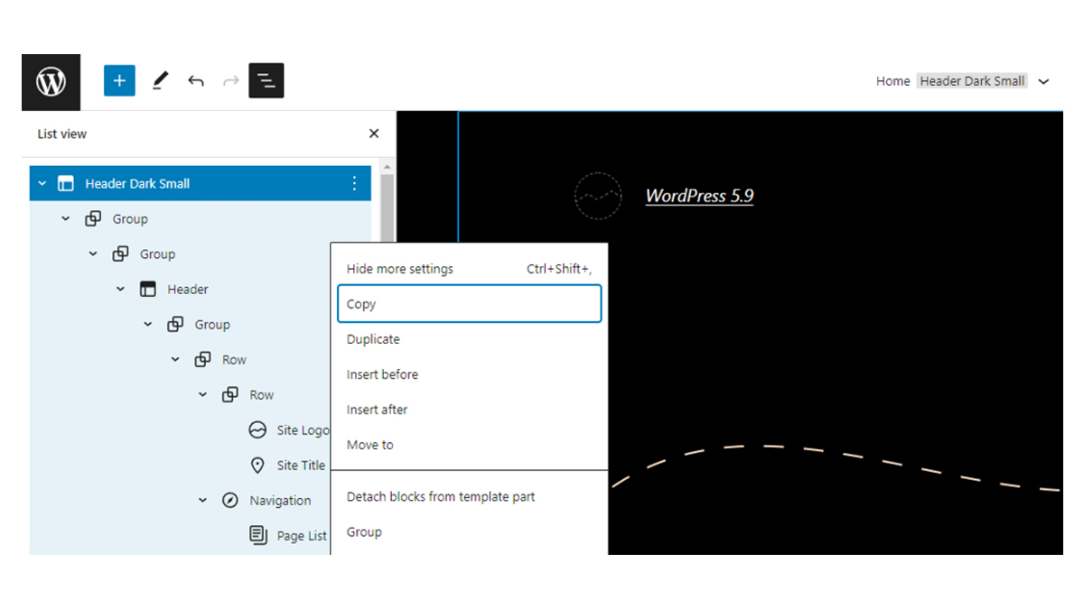Collapse the second nested Group item
1084x609 pixels.
[x=93, y=254]
